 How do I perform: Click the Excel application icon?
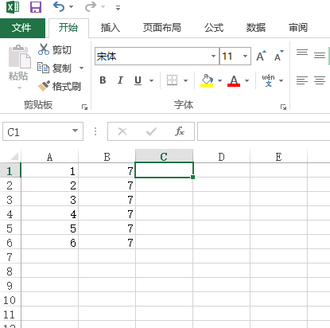click(13, 7)
